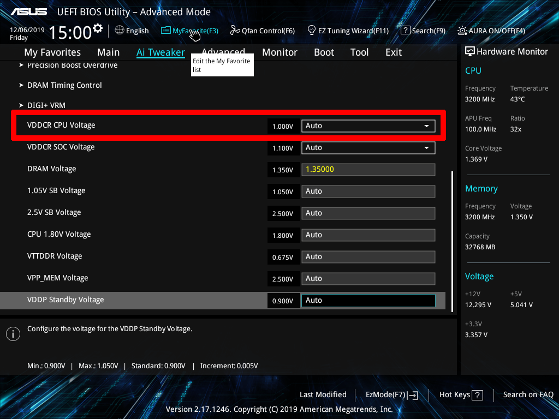Click Hot Keys question mark box
This screenshot has width=559, height=419.
[477, 395]
